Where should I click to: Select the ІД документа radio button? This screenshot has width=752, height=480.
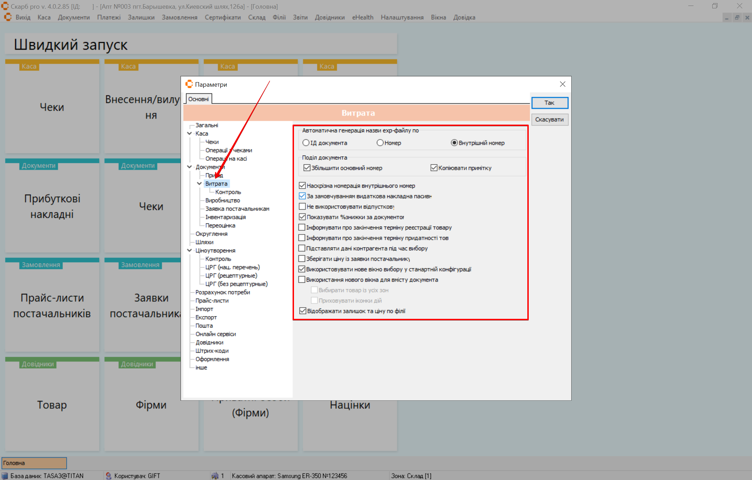click(x=306, y=143)
